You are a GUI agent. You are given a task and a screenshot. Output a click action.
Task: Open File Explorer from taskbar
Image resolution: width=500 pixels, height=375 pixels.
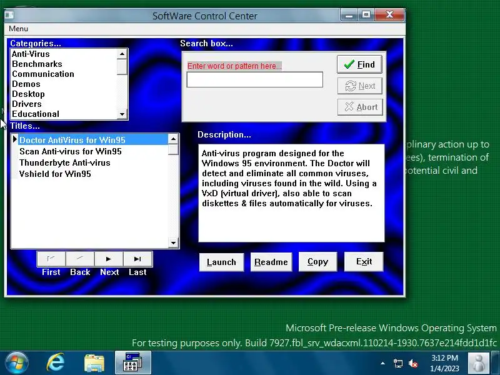[94, 363]
